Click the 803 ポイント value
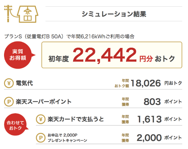 click(x=163, y=102)
